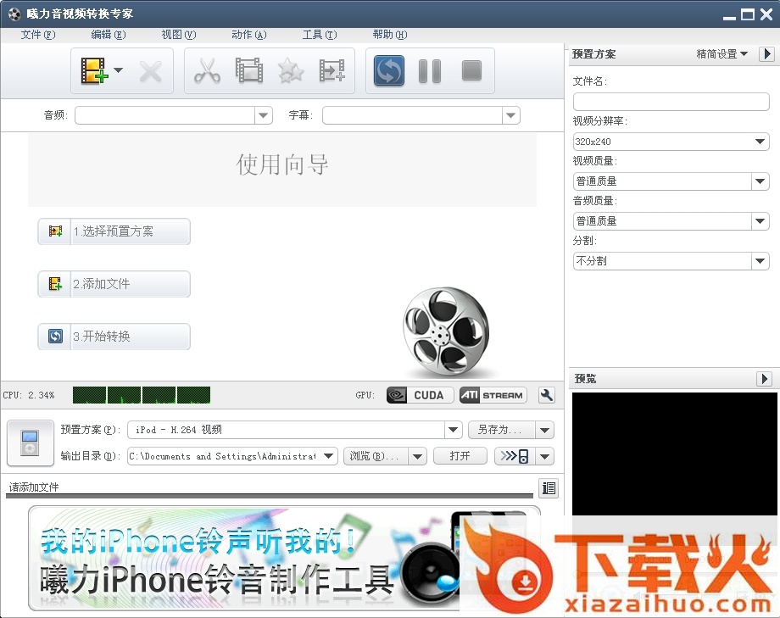Screen dimensions: 780x618
Task: Open the 帮助 menu
Action: click(389, 34)
